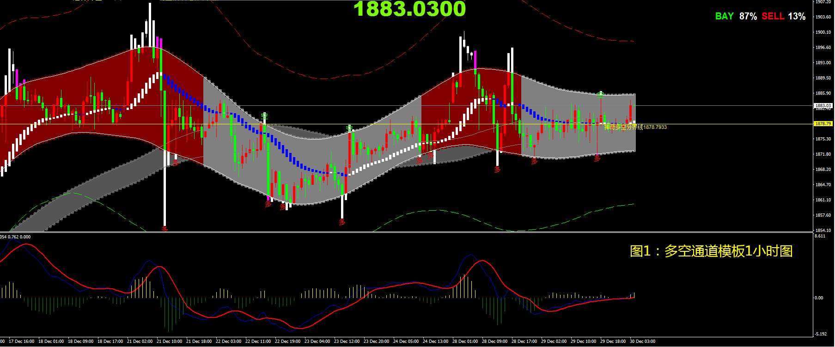Screen dimensions: 835x347
Task: Click the 1857.60 price axis label
Action: tap(823, 215)
